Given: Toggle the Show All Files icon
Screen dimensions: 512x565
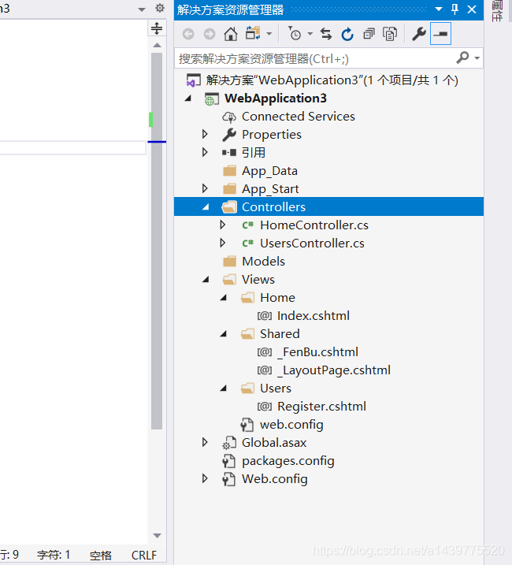Looking at the screenshot, I should pos(390,34).
